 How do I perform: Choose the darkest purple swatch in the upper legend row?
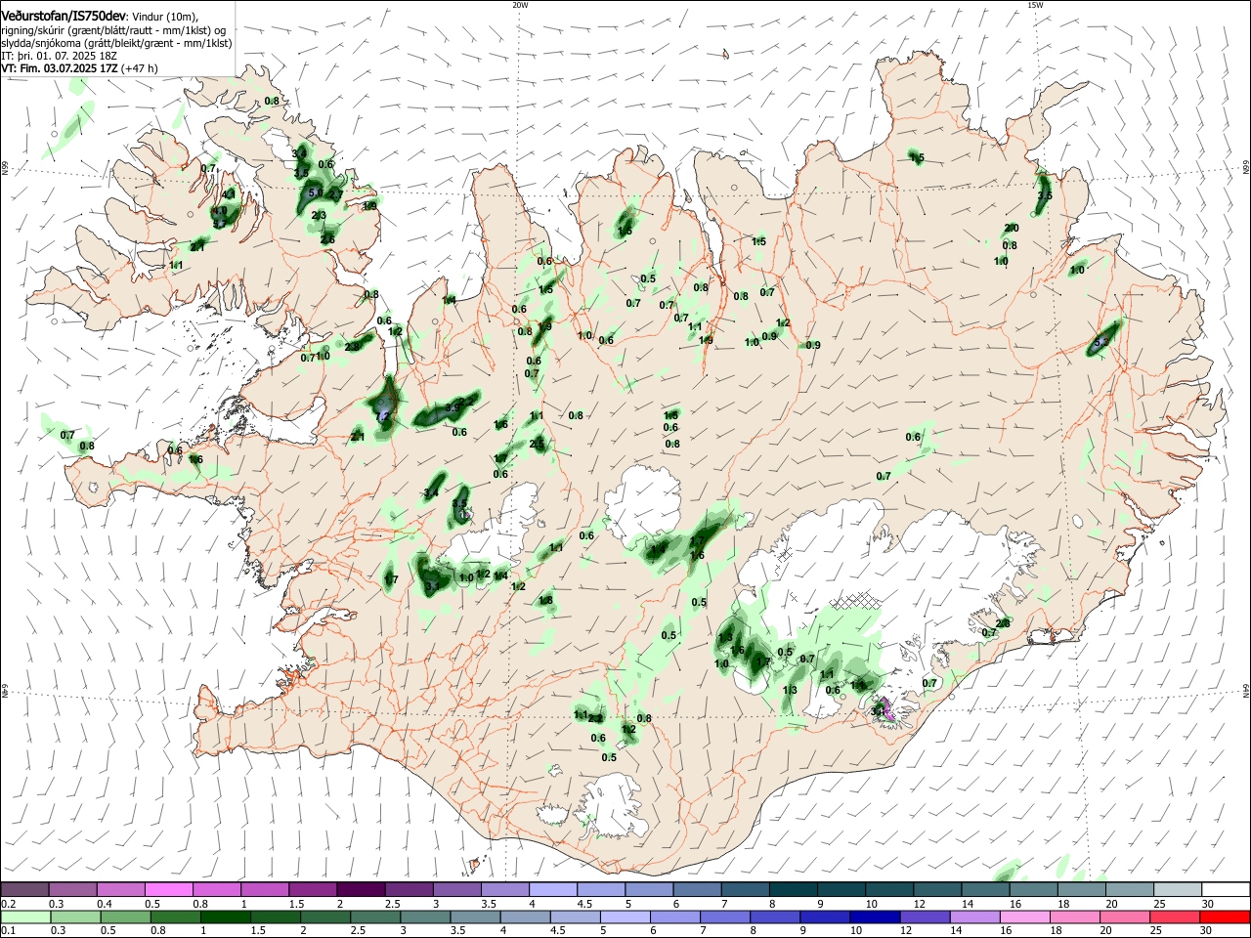[x=361, y=890]
